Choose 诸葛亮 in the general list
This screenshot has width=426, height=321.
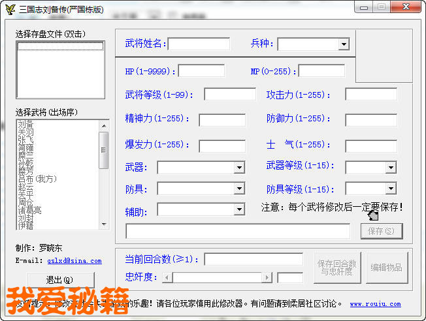point(29,210)
